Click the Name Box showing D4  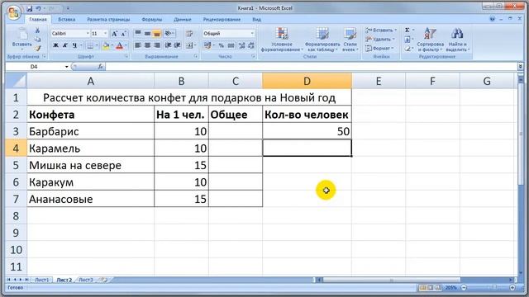tap(34, 67)
